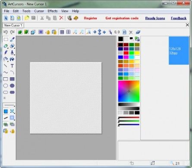Image resolution: width=192 pixels, height=168 pixels.
Task: Click Get registration code link
Action: tap(122, 18)
